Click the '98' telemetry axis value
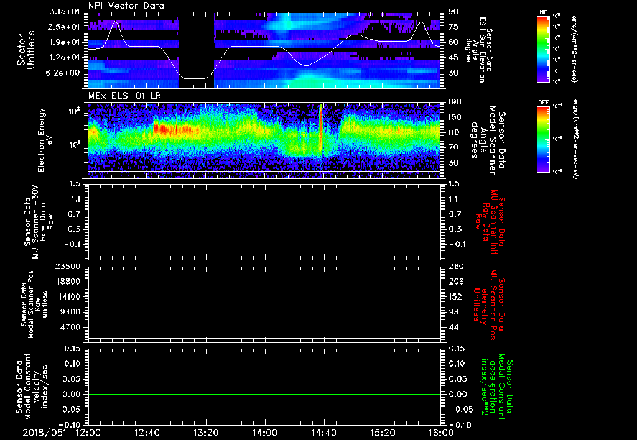This screenshot has width=637, height=440. (x=453, y=312)
